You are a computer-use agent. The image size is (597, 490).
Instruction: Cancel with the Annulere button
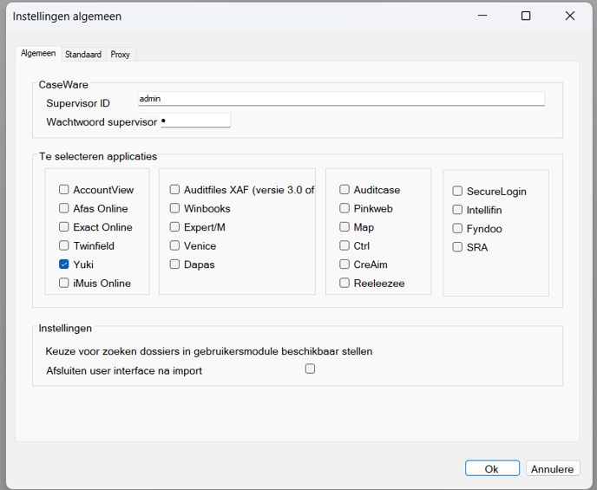(x=553, y=468)
